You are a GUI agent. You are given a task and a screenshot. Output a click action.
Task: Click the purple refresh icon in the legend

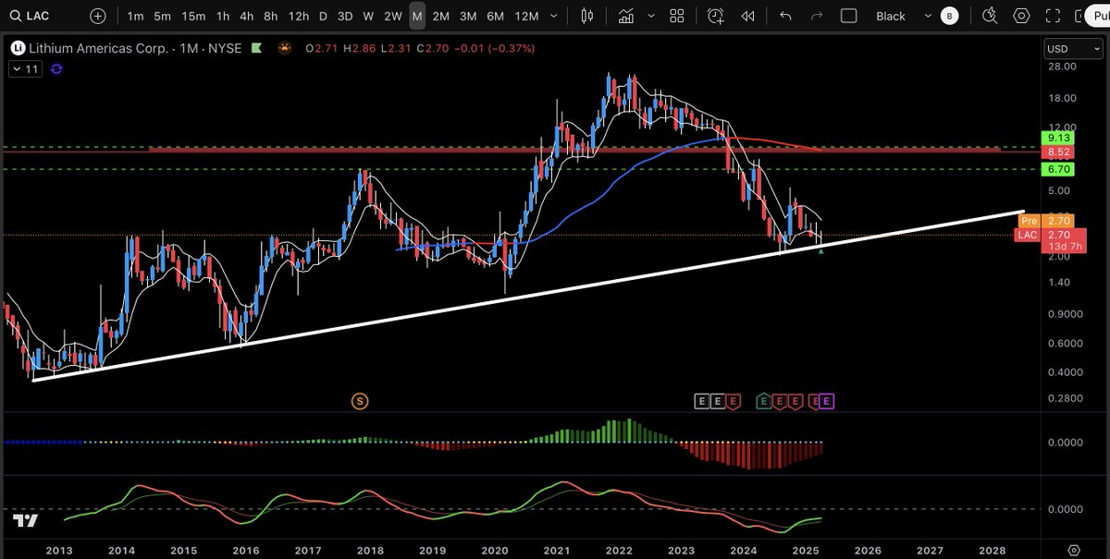(x=56, y=68)
